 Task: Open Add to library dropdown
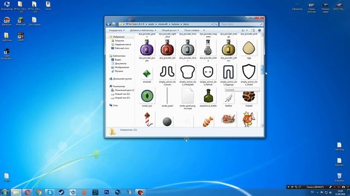143,30
